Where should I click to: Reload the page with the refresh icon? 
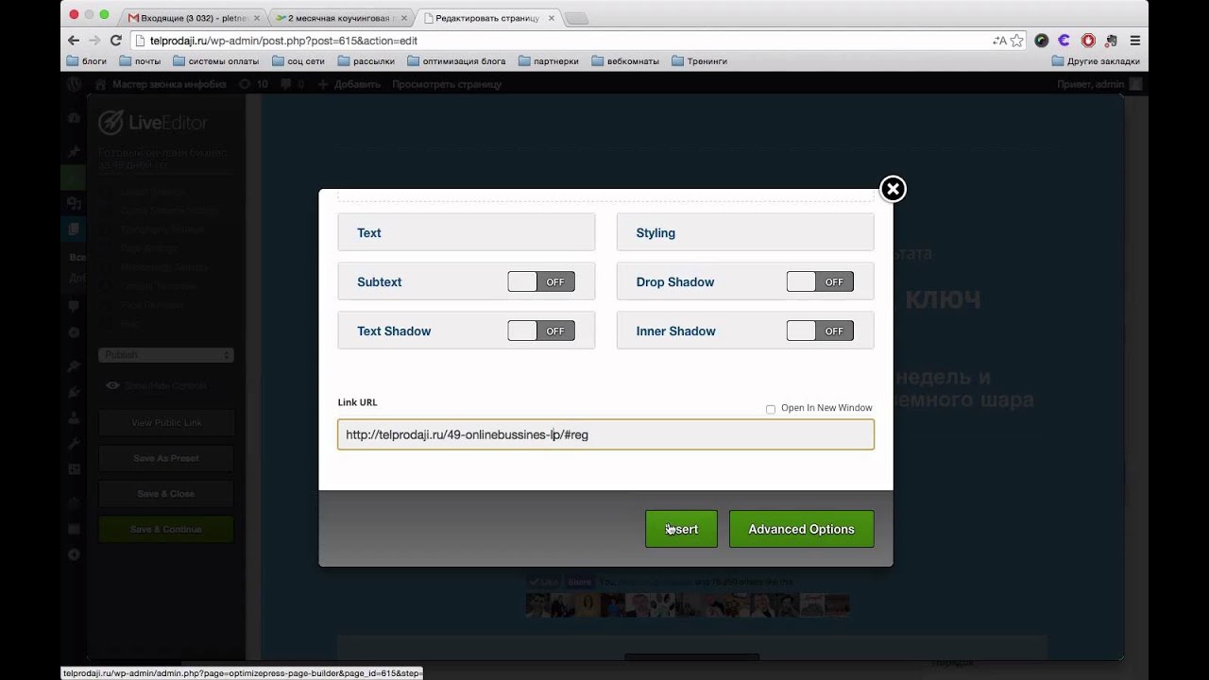115,41
